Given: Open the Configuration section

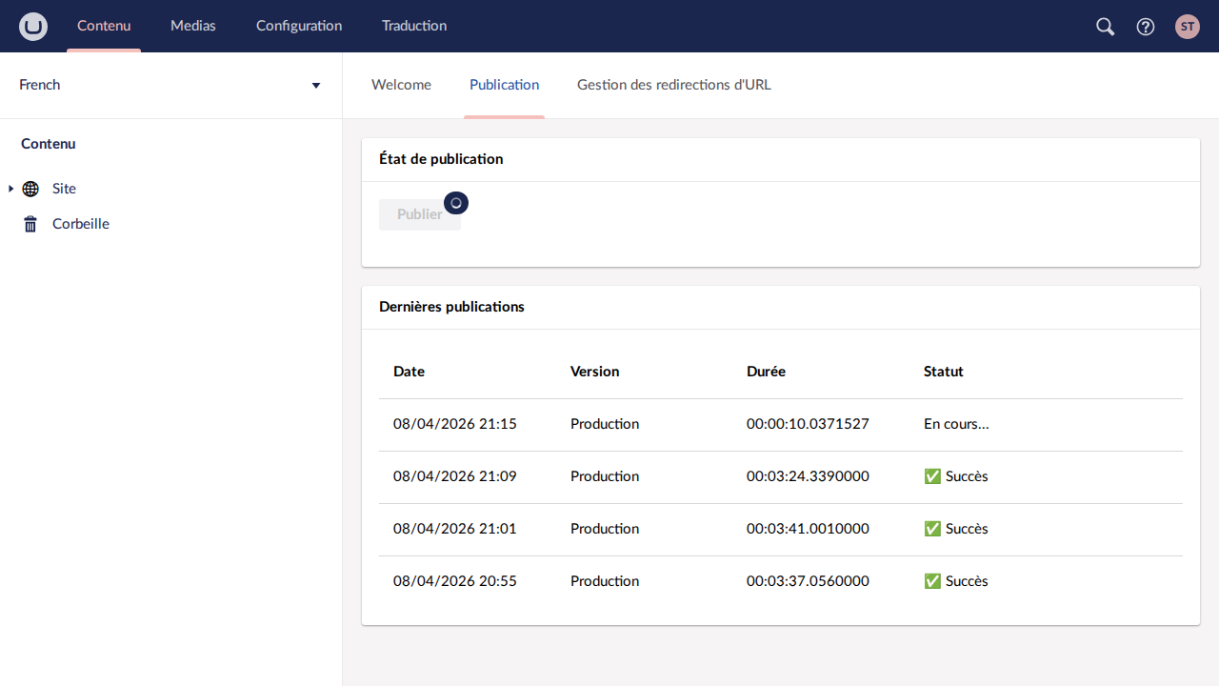Looking at the screenshot, I should pos(299,26).
